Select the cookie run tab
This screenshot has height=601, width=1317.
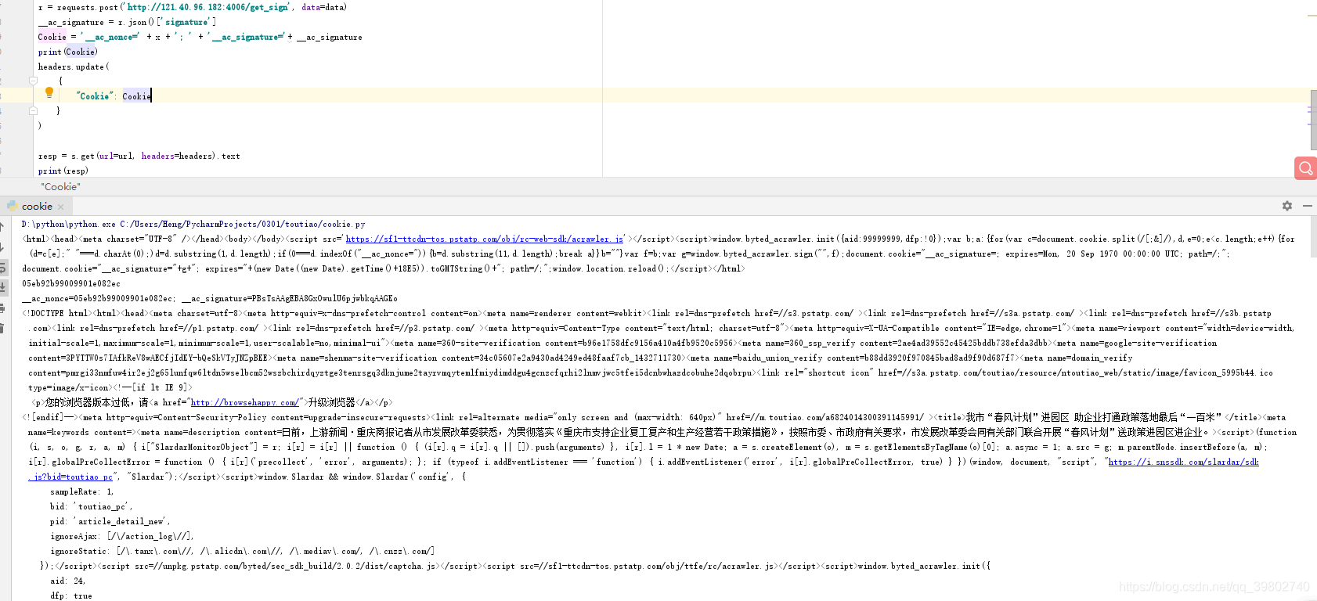pyautogui.click(x=37, y=206)
